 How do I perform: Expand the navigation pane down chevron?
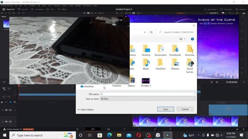pyautogui.click(x=104, y=88)
